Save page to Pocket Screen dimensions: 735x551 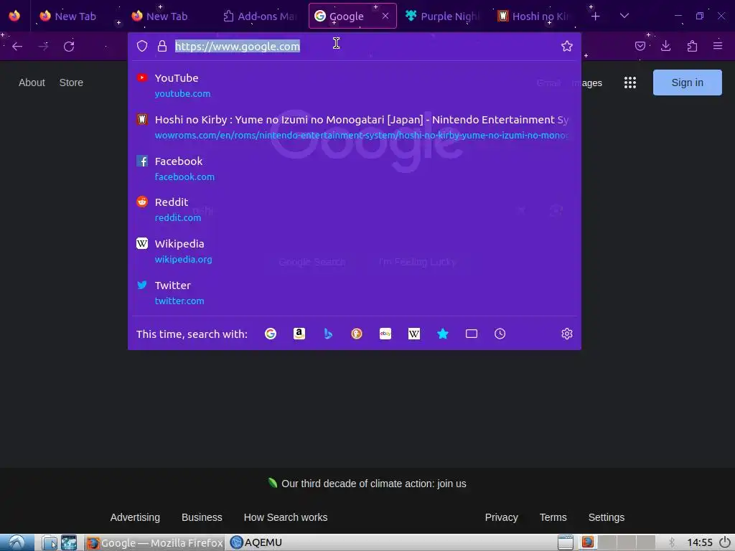tap(640, 46)
